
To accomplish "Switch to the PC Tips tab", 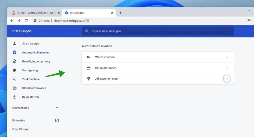I will click(x=35, y=13).
